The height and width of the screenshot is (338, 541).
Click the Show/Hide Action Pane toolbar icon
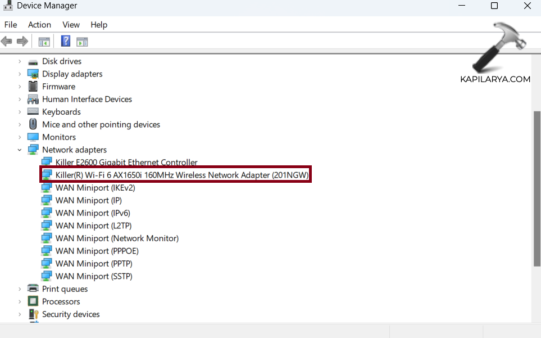83,42
